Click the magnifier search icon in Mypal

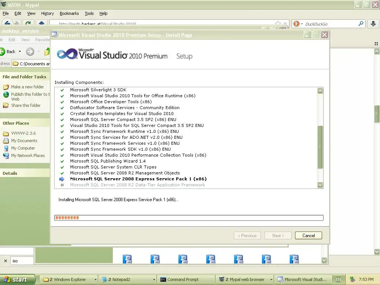click(361, 23)
